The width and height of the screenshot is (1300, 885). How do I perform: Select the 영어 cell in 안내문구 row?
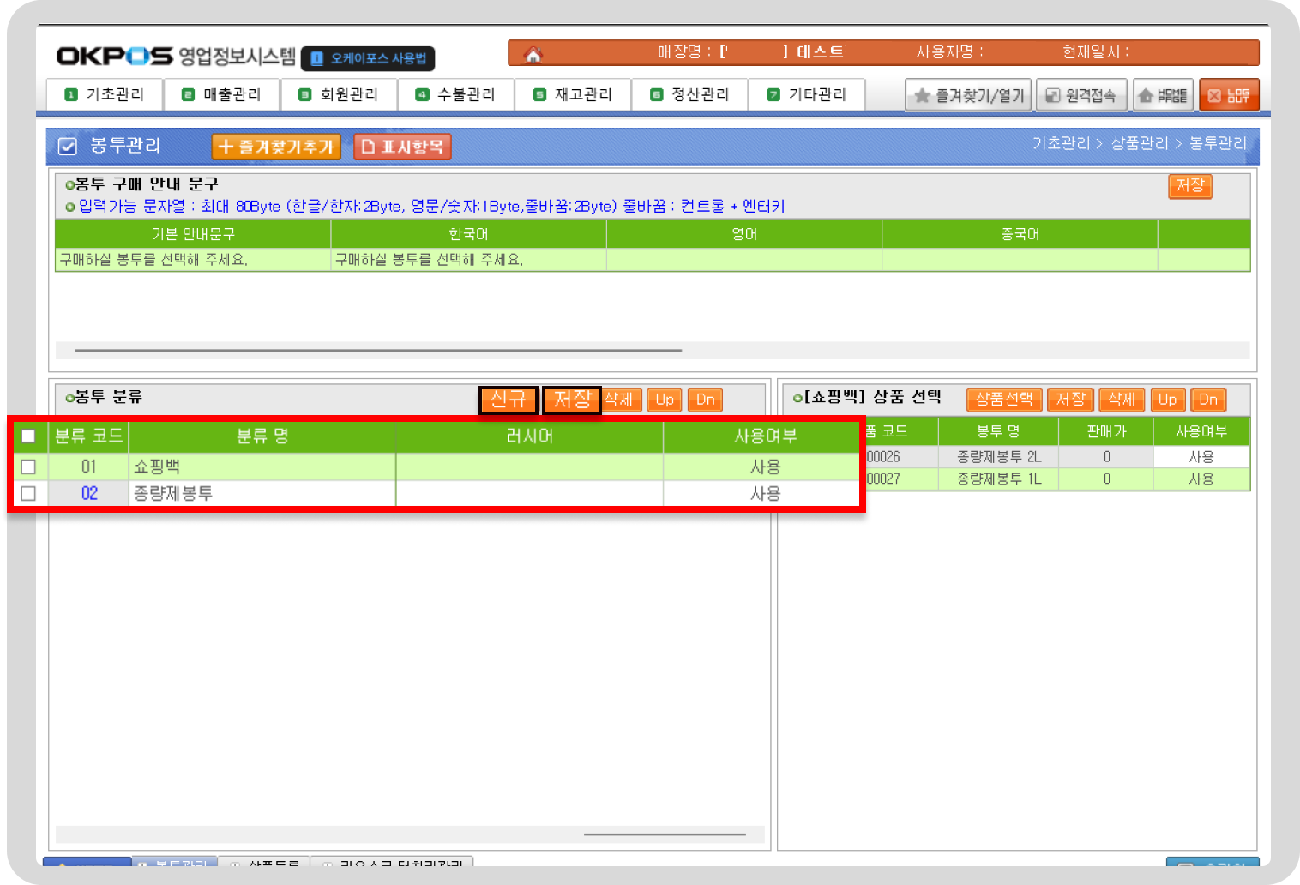tap(743, 260)
